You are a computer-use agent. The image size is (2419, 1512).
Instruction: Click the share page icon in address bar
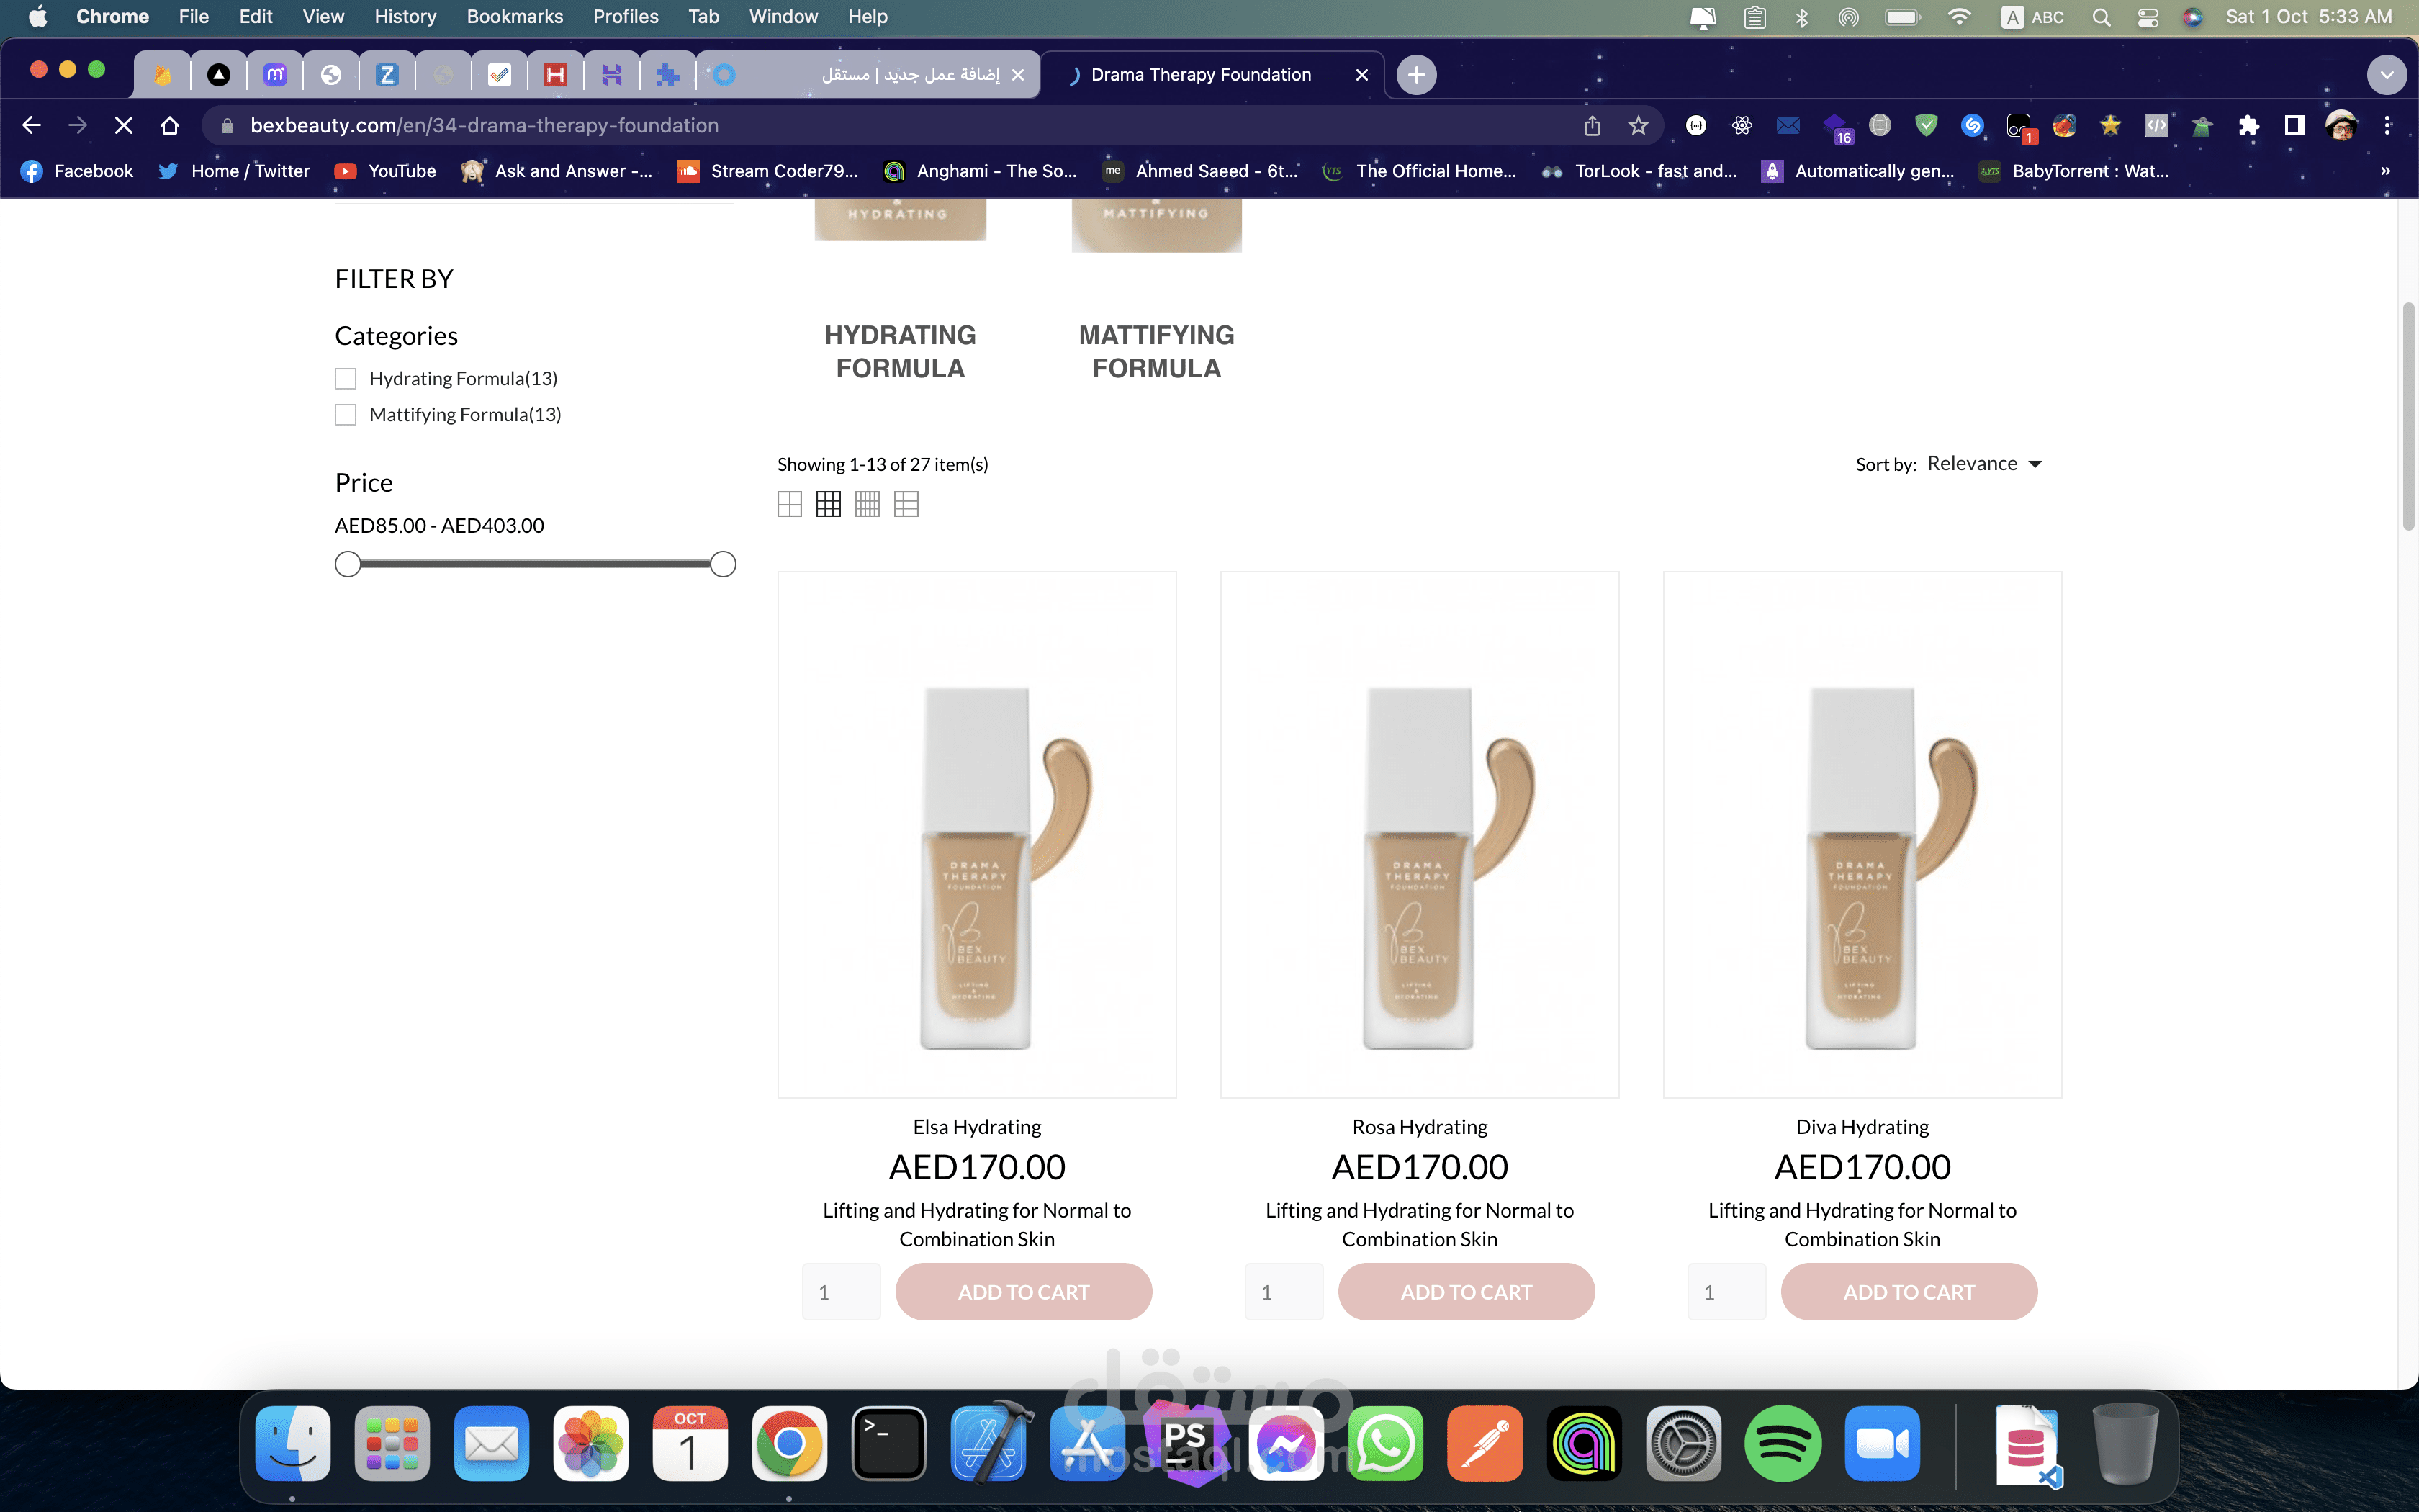click(x=1593, y=125)
